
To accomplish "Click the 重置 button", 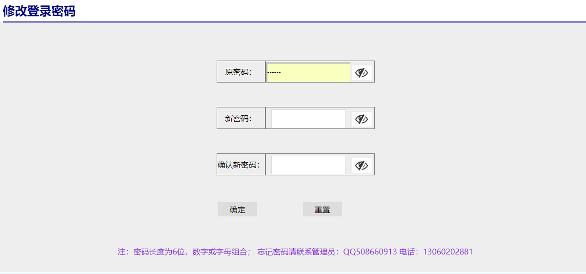I will [322, 210].
